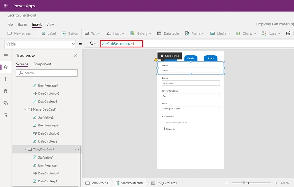Image resolution: width=294 pixels, height=187 pixels.
Task: Open Advanced tools icon in sidebar
Action: click(x=5, y=115)
